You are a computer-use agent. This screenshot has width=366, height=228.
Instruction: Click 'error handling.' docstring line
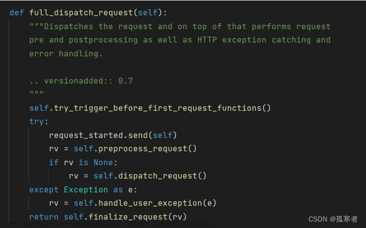point(66,54)
